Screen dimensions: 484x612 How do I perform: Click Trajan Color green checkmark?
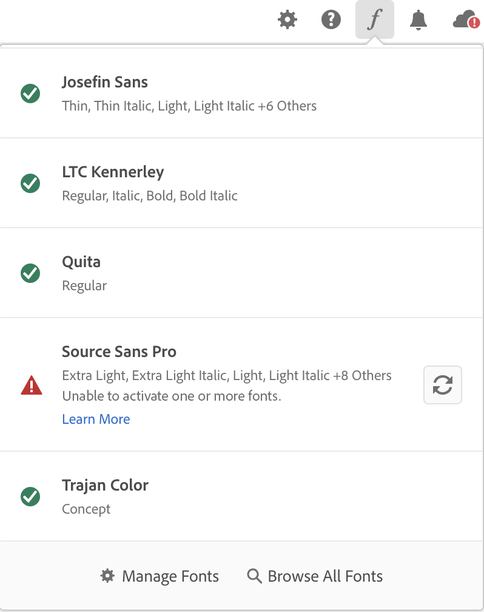tap(30, 497)
